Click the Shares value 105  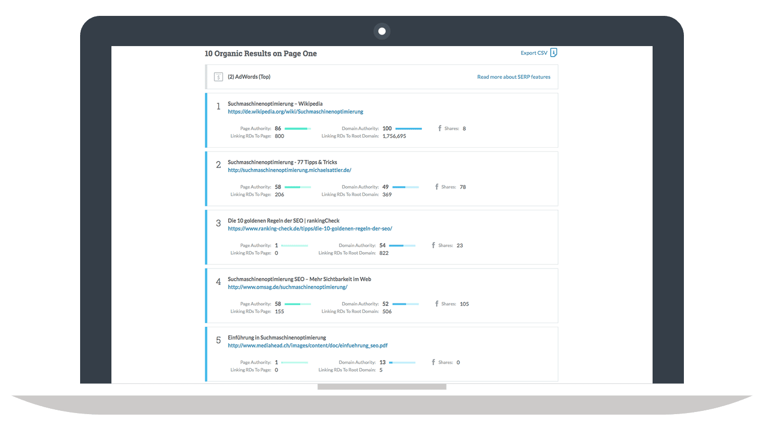464,304
